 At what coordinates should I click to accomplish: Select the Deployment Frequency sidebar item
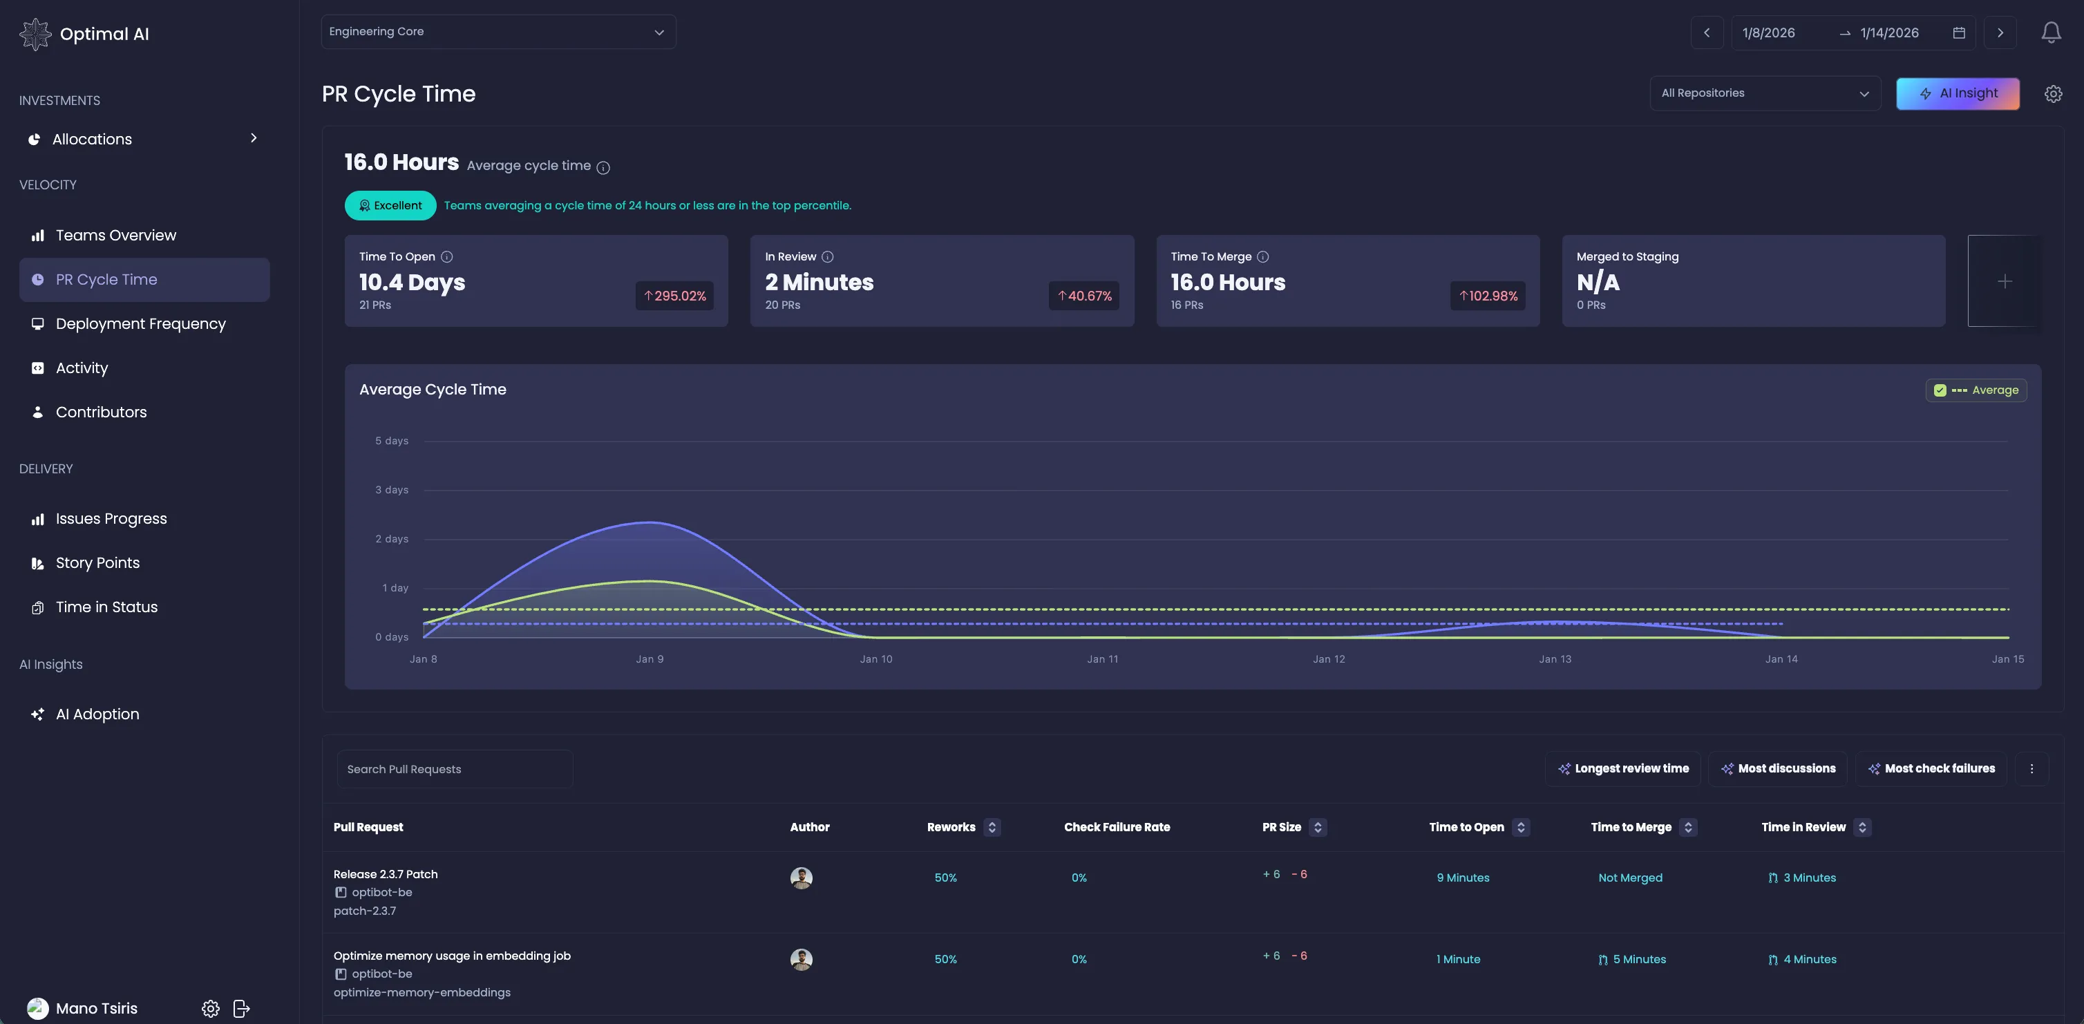pos(140,323)
